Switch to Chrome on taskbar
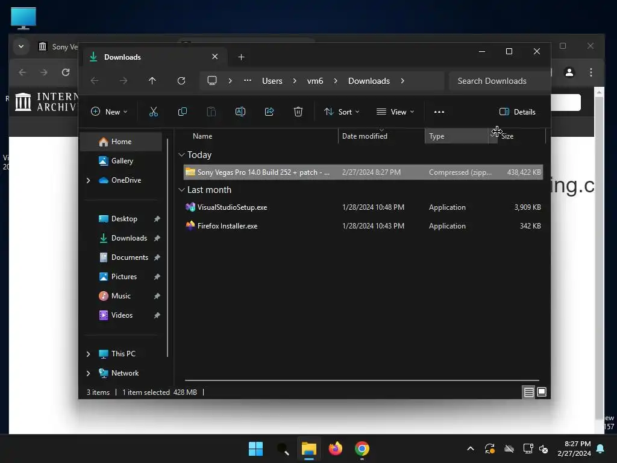 (x=362, y=449)
